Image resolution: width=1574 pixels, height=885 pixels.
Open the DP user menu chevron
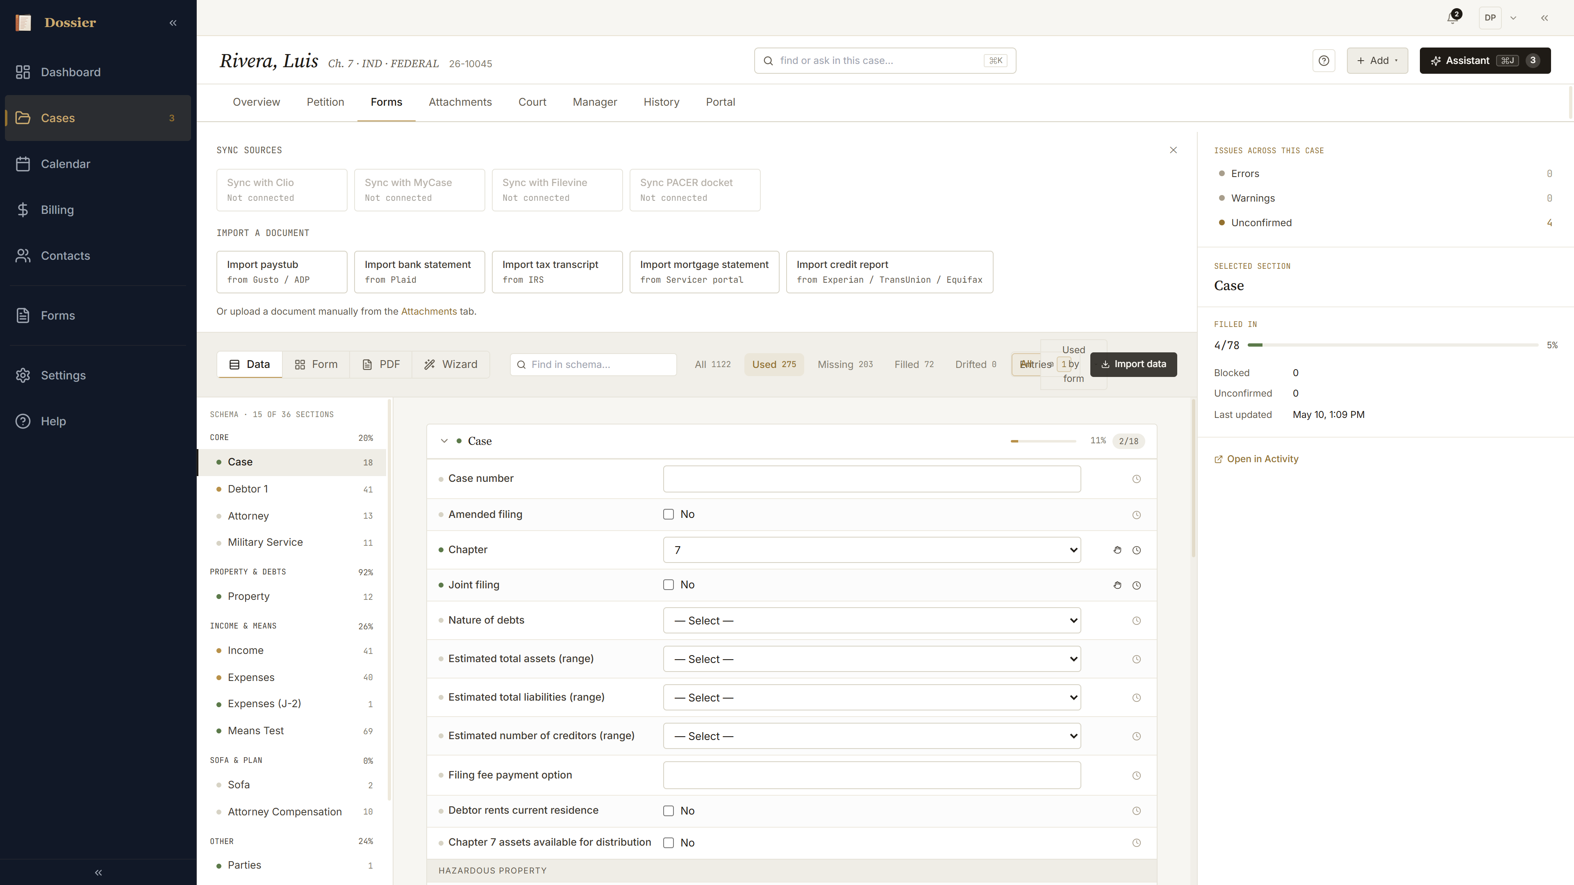pos(1513,18)
